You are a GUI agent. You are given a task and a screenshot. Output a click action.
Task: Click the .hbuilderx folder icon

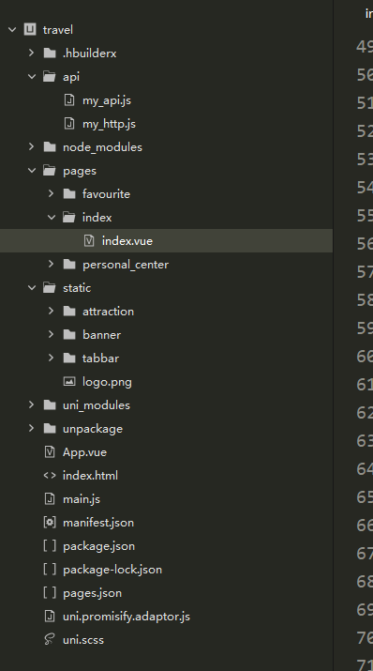point(50,53)
